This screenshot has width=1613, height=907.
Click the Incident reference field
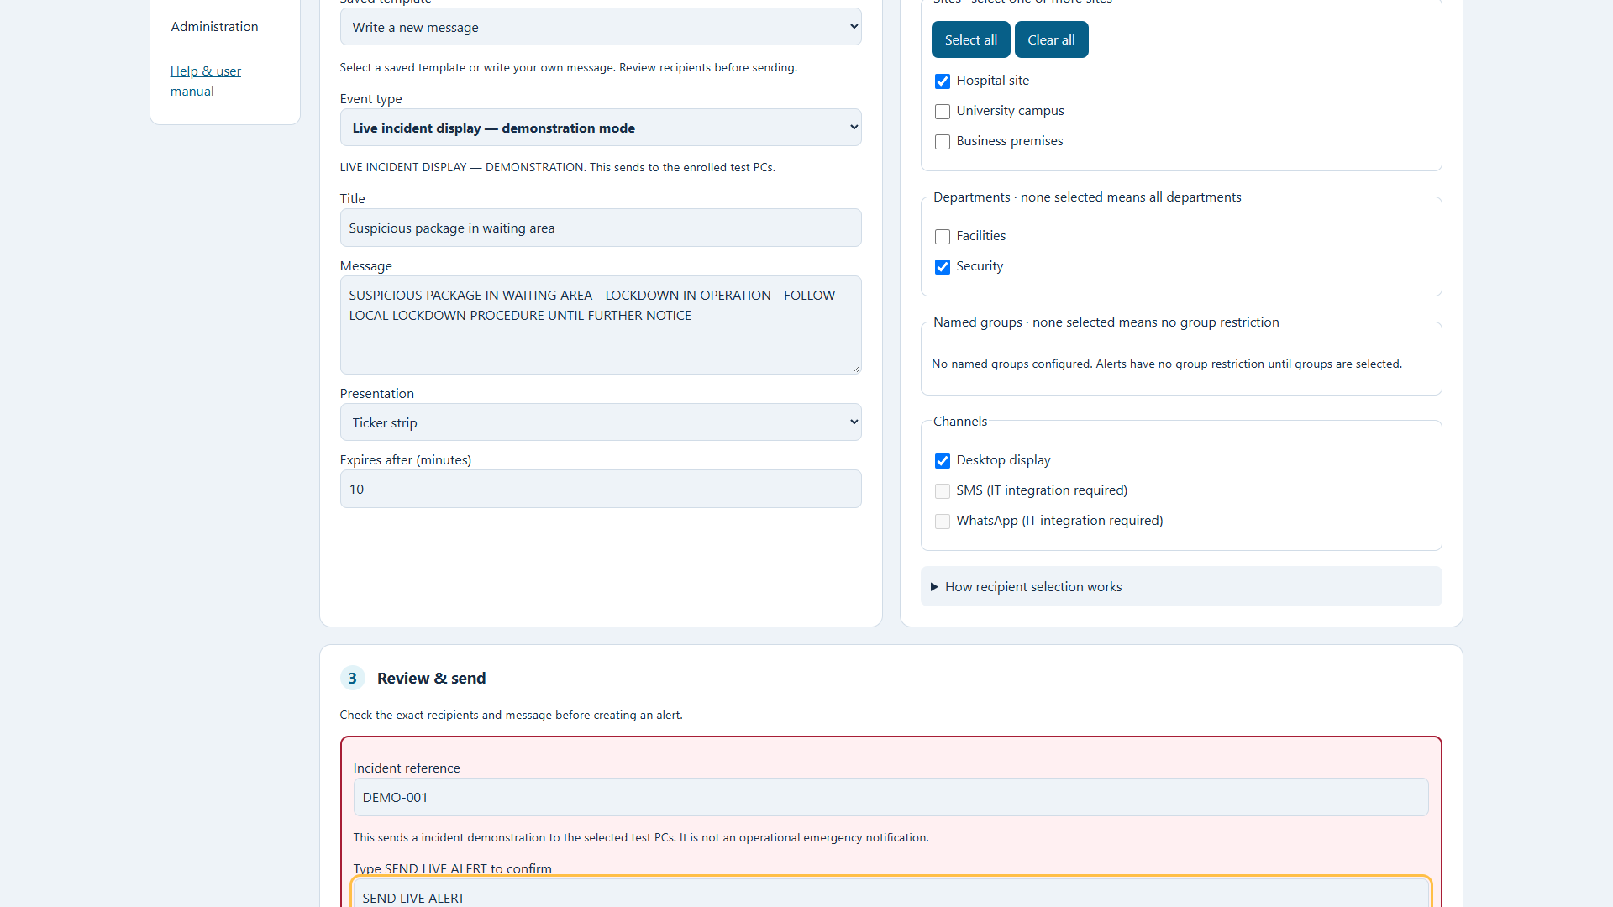(x=891, y=797)
